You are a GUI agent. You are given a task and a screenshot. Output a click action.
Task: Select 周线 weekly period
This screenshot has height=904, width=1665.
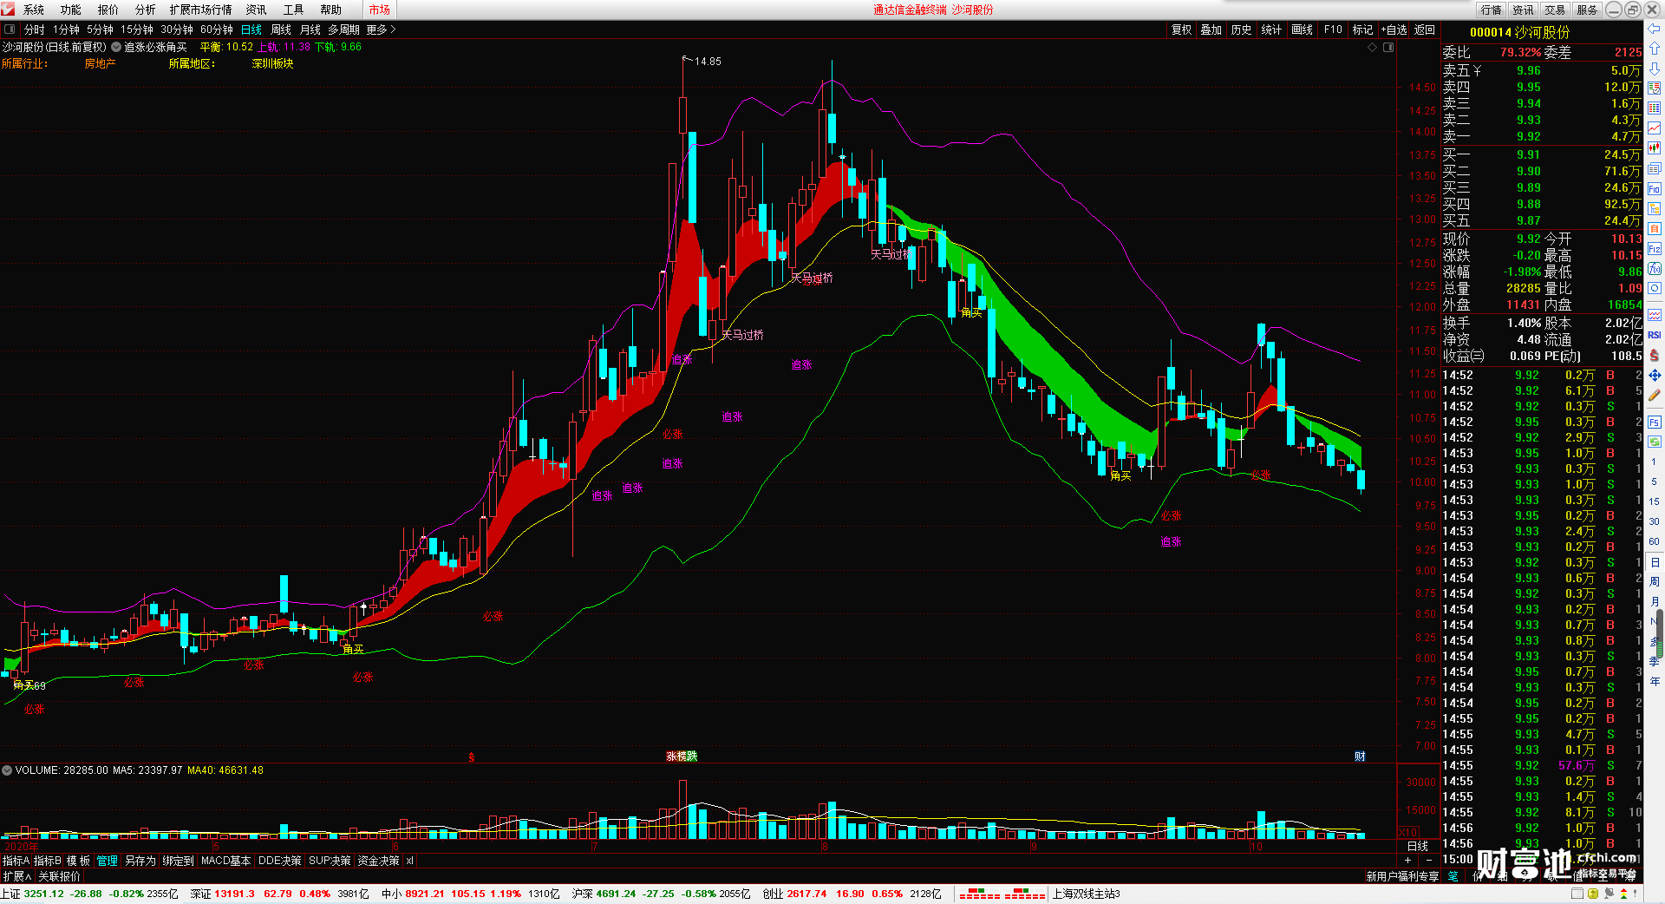[x=281, y=29]
